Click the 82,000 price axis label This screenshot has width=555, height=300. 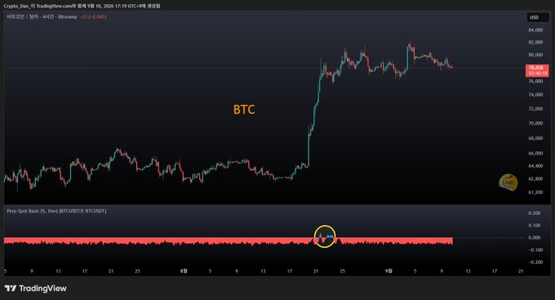[535, 43]
